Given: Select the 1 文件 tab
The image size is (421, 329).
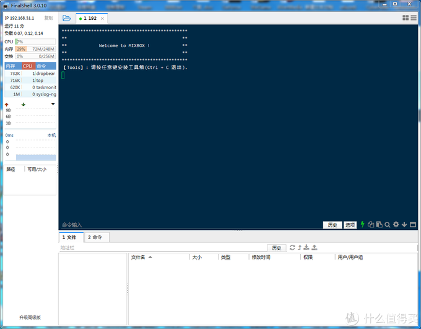Looking at the screenshot, I should (70, 237).
